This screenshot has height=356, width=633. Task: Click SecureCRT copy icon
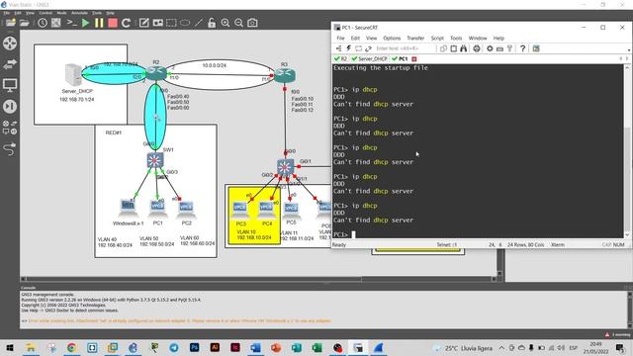pos(443,48)
